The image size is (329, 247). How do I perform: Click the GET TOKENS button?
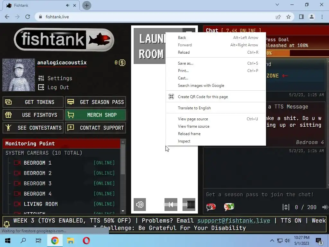pyautogui.click(x=33, y=102)
